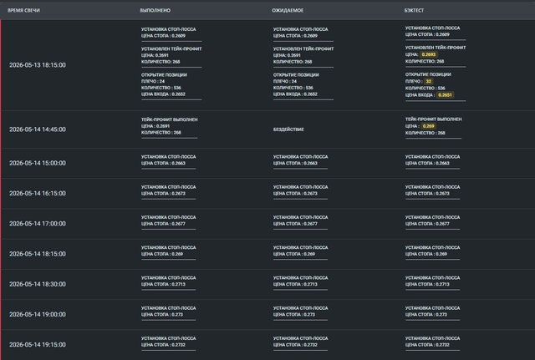The image size is (535, 360).
Task: Click УСТАНОВЛЕН ТЕЙК-ПРОФИТ in Ожидаемое column
Action: pos(303,48)
